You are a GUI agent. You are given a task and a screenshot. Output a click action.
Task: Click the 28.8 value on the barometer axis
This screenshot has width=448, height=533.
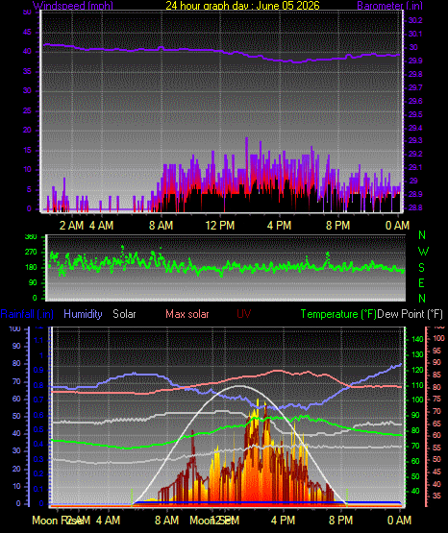tap(415, 207)
